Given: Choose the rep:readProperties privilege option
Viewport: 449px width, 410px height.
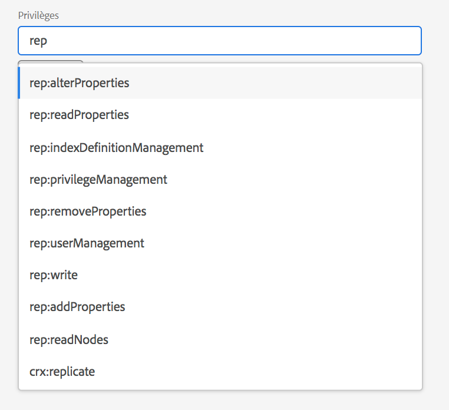Looking at the screenshot, I should [x=79, y=115].
